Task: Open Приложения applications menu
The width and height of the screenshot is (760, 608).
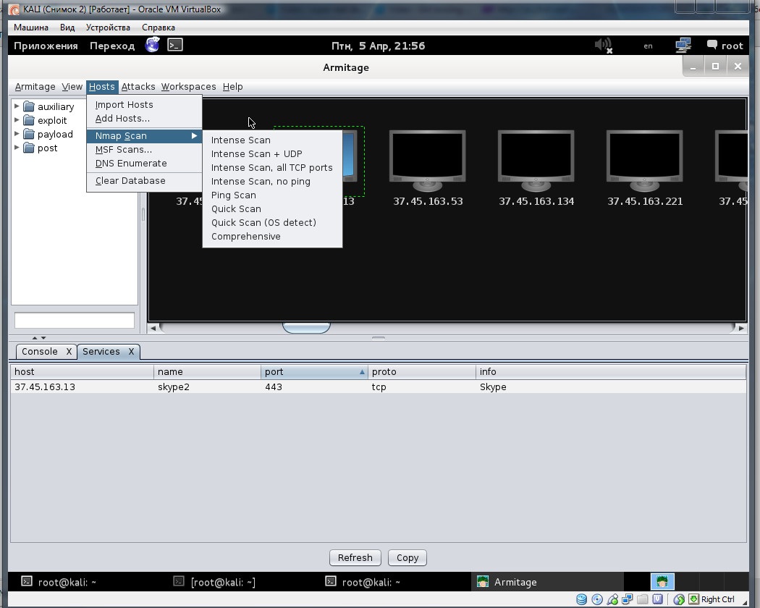Action: click(46, 46)
